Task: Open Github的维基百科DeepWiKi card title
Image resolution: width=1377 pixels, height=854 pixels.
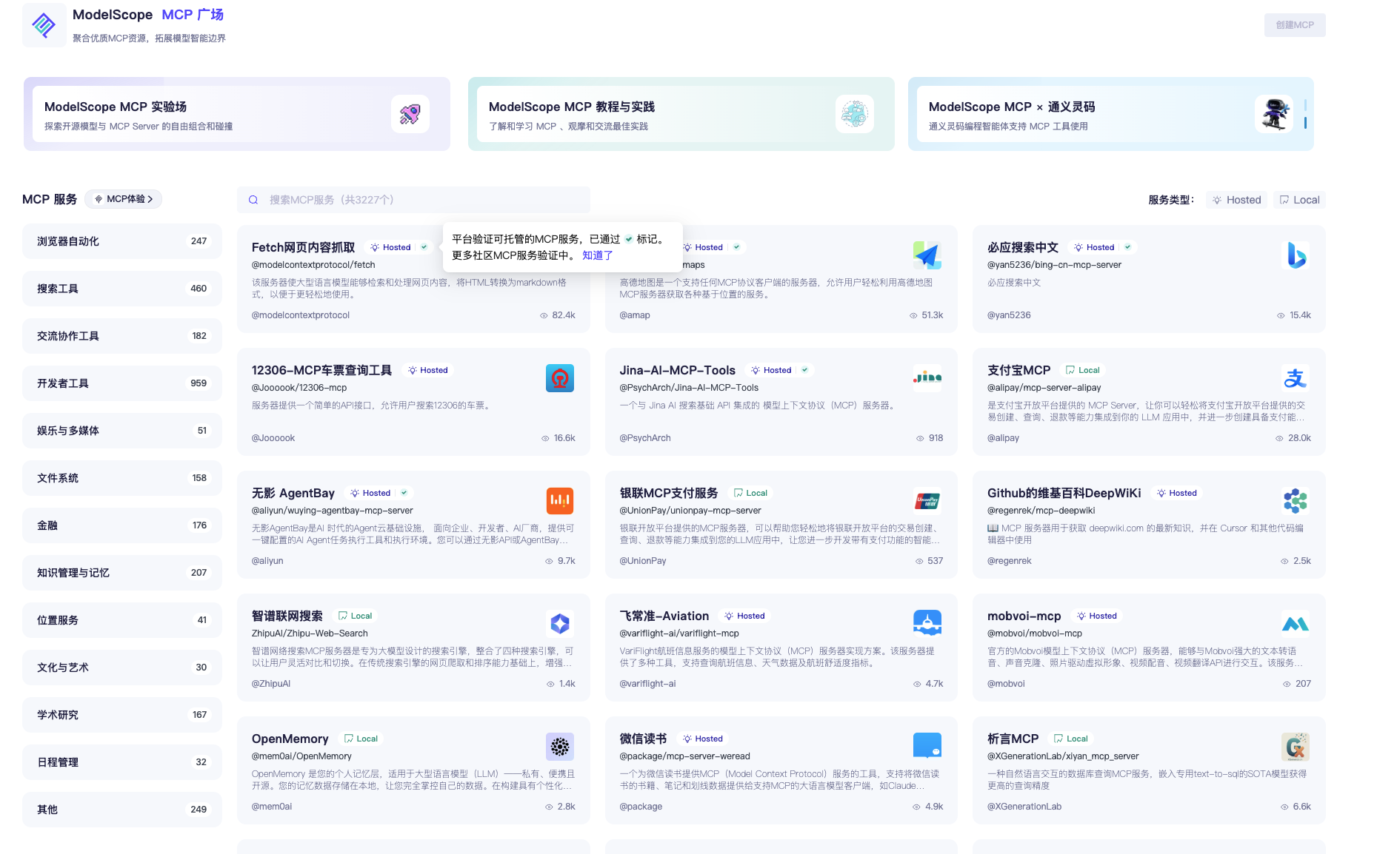Action: coord(1064,493)
